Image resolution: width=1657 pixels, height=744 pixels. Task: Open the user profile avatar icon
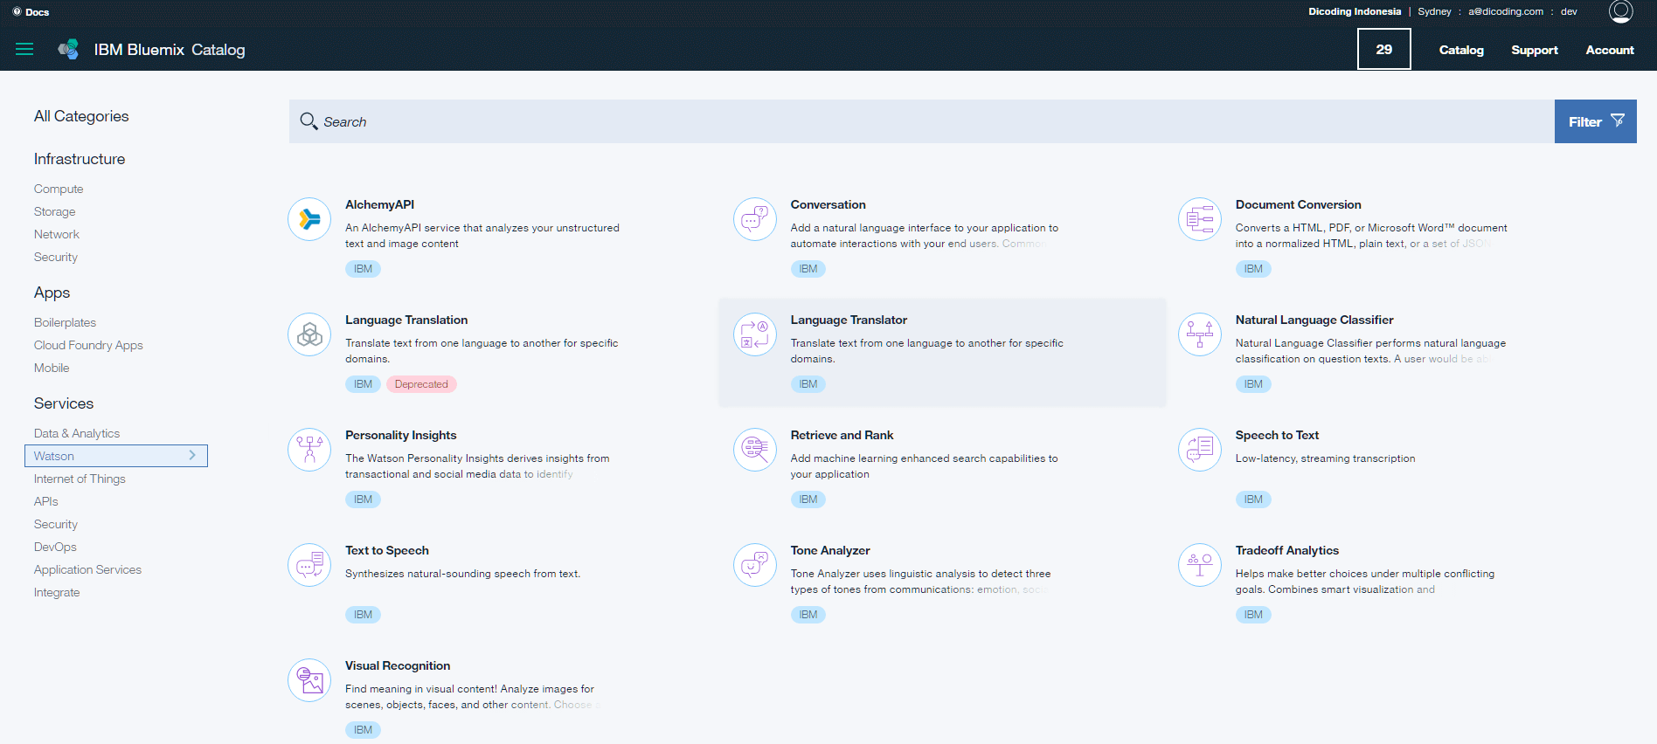coord(1620,11)
